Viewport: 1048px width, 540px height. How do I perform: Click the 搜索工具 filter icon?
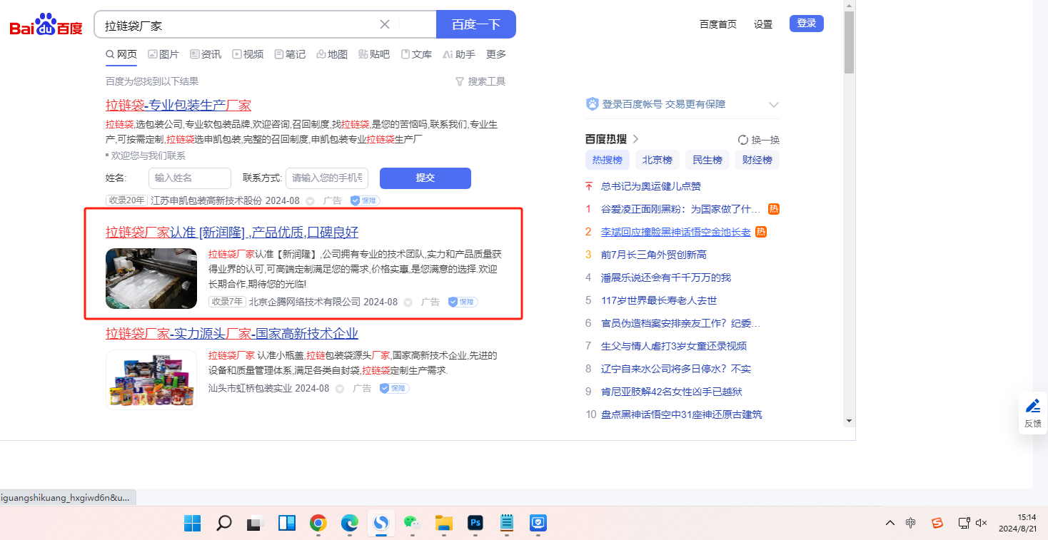[x=460, y=81]
